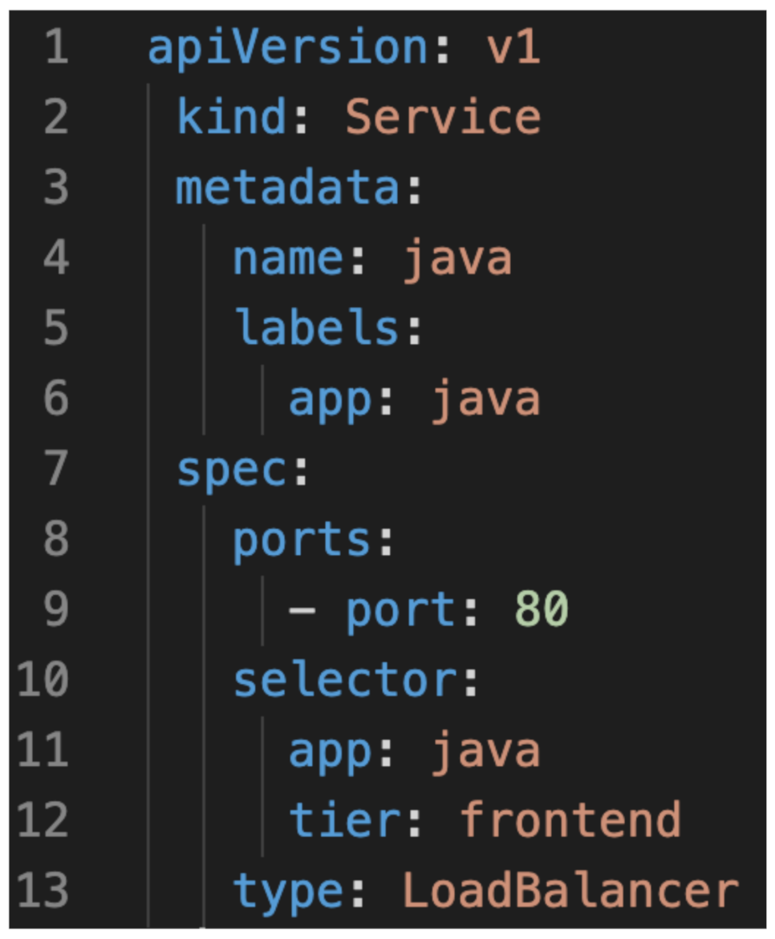This screenshot has height=939, width=775.
Task: Click line number 10 in the gutter
Action: pos(43,681)
